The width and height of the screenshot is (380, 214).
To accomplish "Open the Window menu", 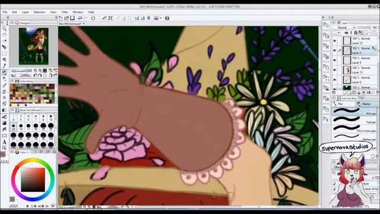I will click(78, 12).
